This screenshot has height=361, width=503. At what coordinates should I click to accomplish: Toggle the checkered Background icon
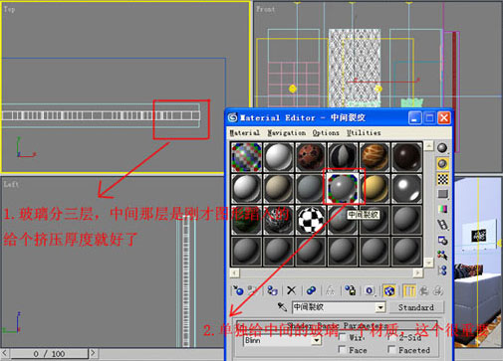pyautogui.click(x=442, y=179)
